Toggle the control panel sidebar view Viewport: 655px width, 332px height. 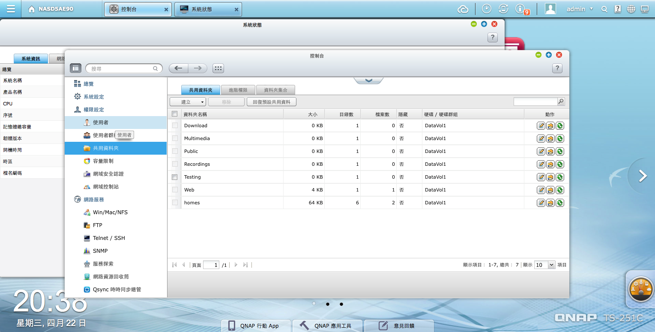click(x=75, y=68)
